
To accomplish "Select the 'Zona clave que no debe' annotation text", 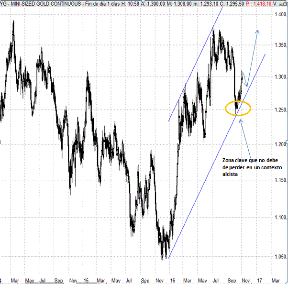I will pos(250,160).
